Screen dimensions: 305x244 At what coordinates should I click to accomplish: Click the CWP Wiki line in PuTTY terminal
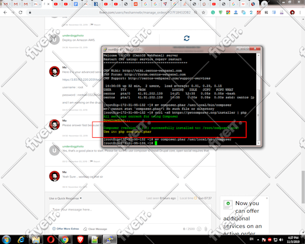click(x=142, y=71)
